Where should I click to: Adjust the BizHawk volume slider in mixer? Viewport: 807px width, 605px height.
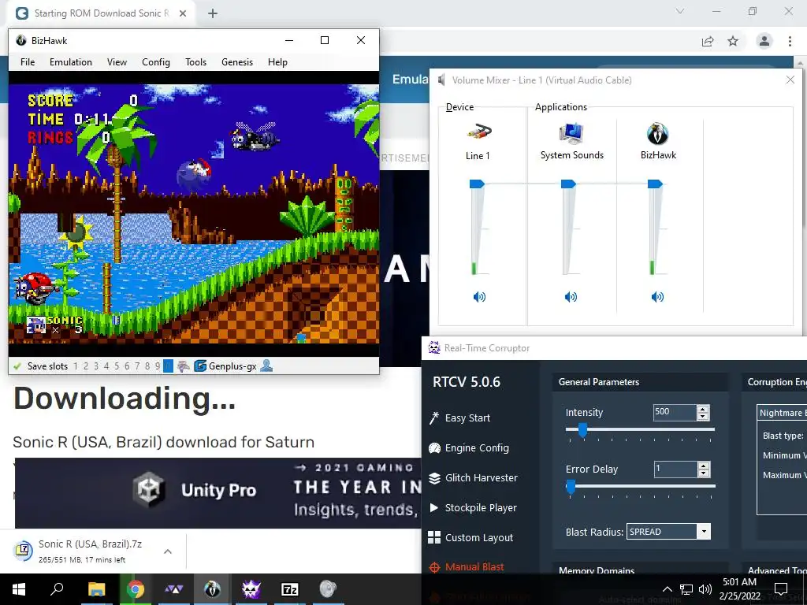pos(655,184)
